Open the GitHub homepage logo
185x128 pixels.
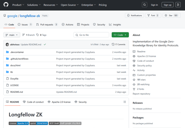click(6, 5)
